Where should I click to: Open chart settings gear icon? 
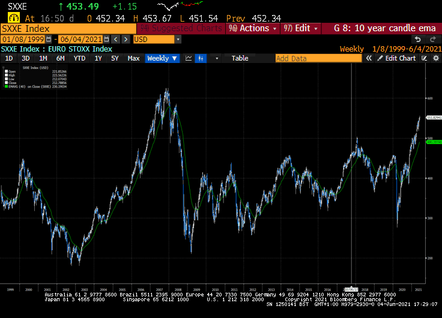click(436, 58)
